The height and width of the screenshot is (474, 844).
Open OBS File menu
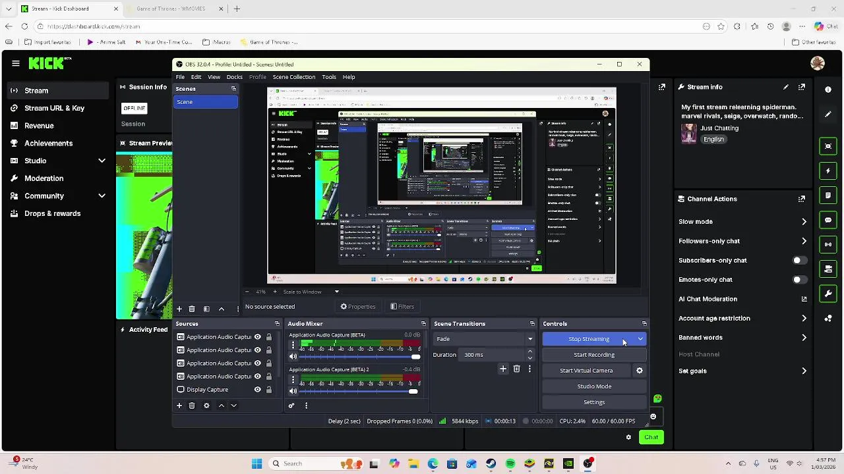coord(180,77)
